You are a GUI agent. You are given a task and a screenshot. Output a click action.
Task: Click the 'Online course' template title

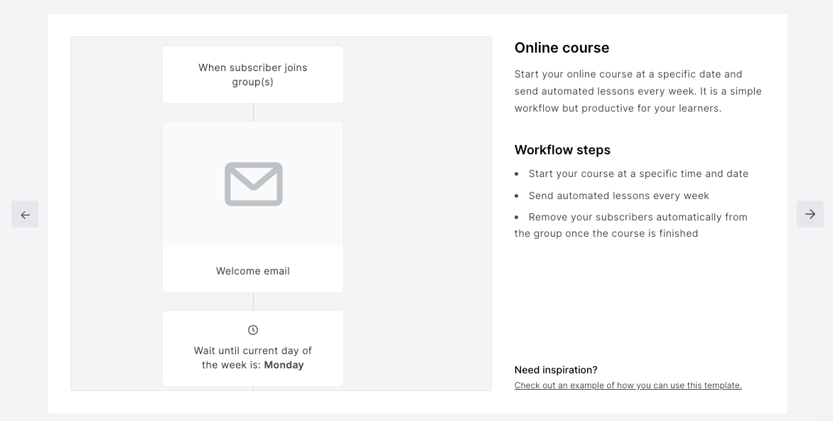coord(561,48)
